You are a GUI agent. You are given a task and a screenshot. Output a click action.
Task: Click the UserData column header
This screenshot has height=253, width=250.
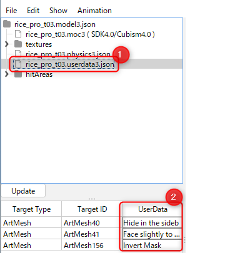coord(152,209)
